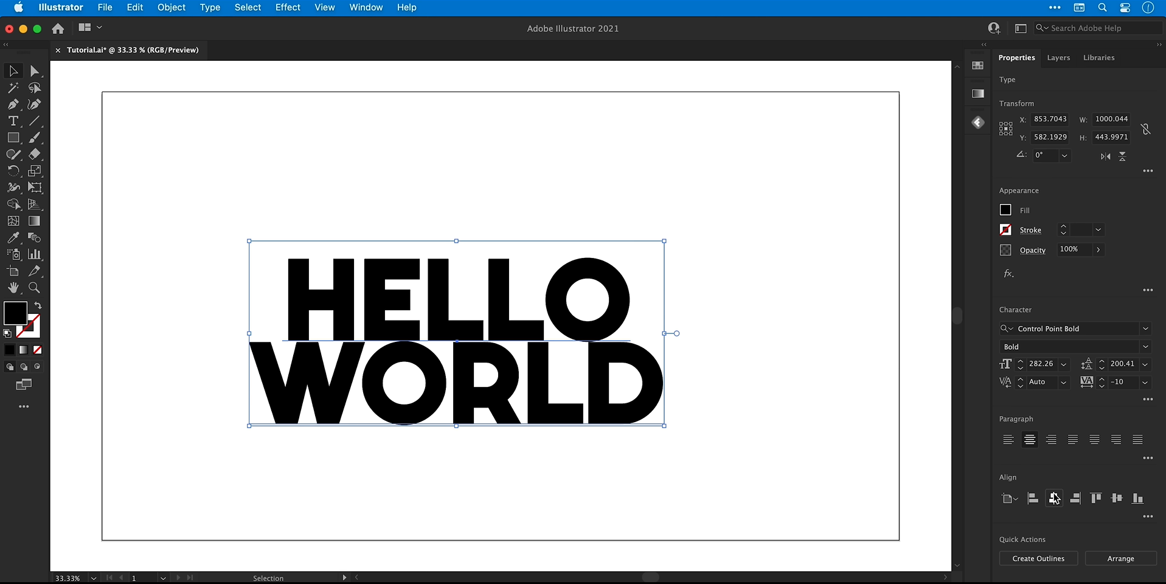Select the Artboard tool
The image size is (1166, 584).
(13, 271)
